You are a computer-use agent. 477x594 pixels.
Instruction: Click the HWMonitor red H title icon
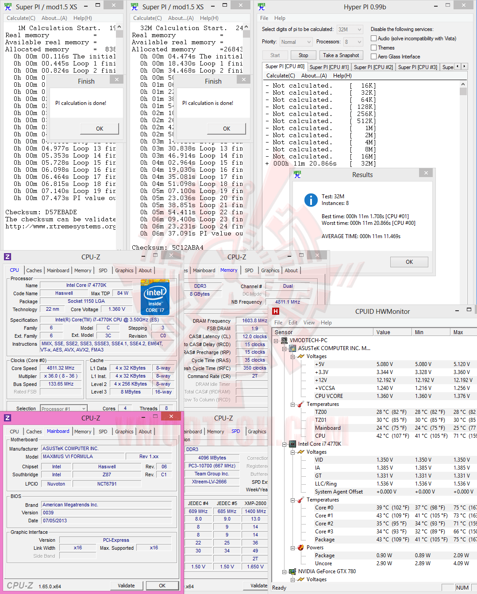pyautogui.click(x=276, y=311)
